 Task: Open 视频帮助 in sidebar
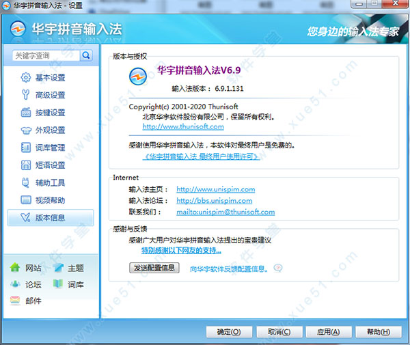pyautogui.click(x=50, y=200)
